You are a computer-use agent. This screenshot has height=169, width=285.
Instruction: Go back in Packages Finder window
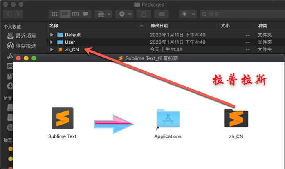tap(8, 14)
